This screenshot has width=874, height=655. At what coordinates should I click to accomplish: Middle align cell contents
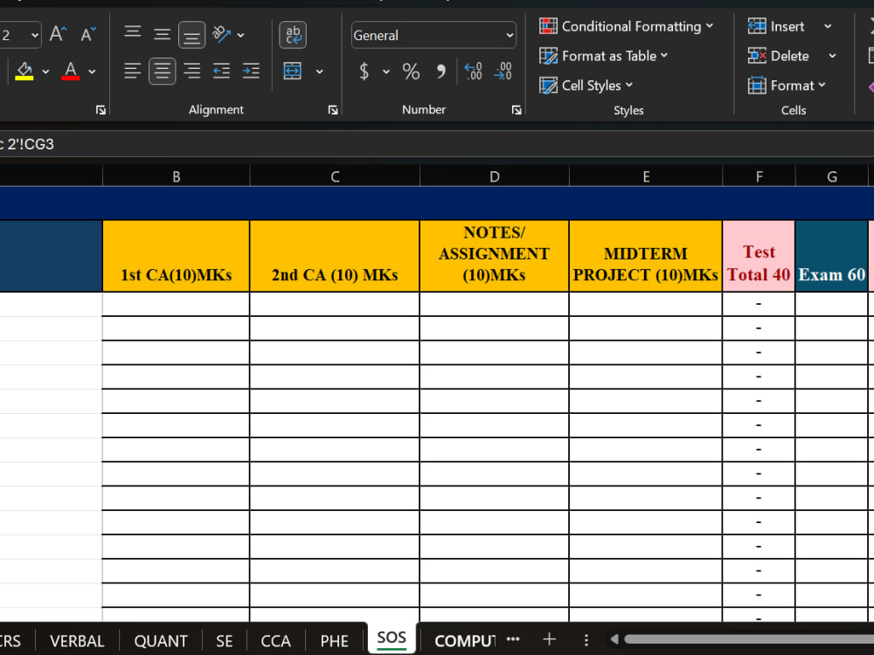pos(163,35)
